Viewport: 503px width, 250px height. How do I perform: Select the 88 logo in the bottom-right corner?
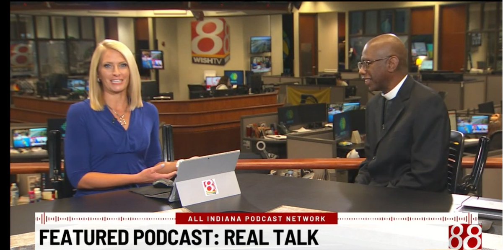467,236
